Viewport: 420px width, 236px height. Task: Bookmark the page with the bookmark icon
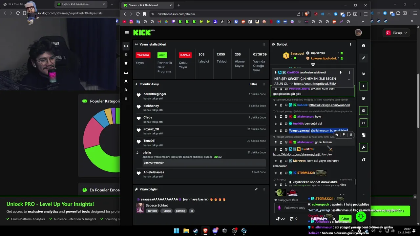(x=144, y=14)
